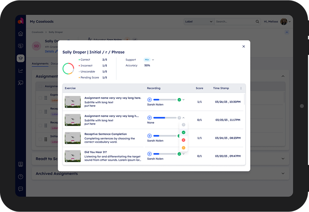This screenshot has width=309, height=212.
Task: Pick orange pending score option
Action: coord(183,148)
